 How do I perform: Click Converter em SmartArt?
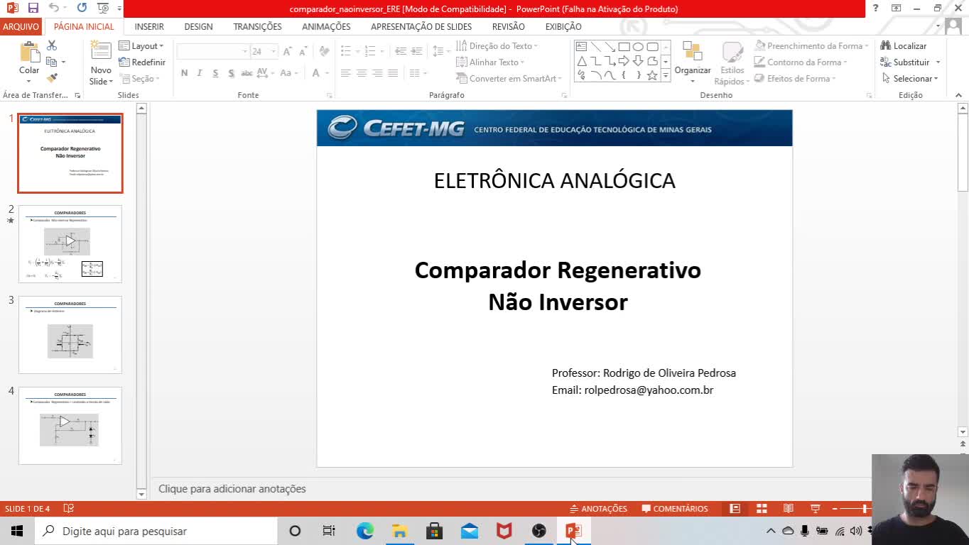tap(509, 79)
